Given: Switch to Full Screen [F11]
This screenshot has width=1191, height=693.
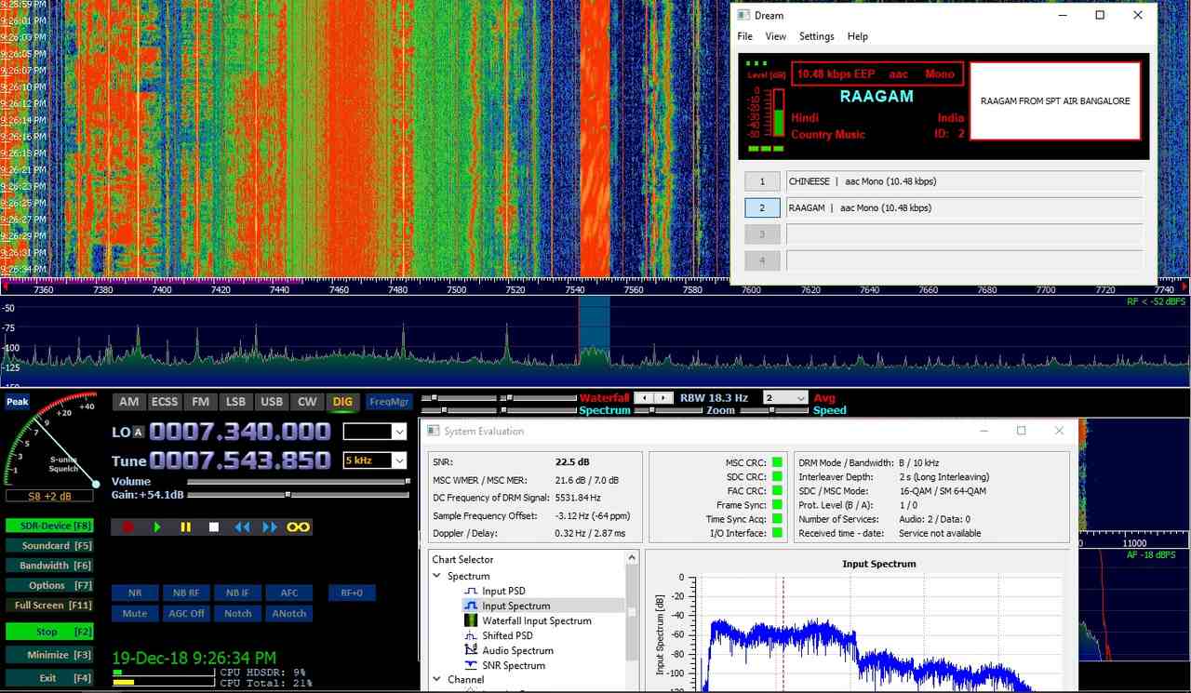Looking at the screenshot, I should coord(49,606).
